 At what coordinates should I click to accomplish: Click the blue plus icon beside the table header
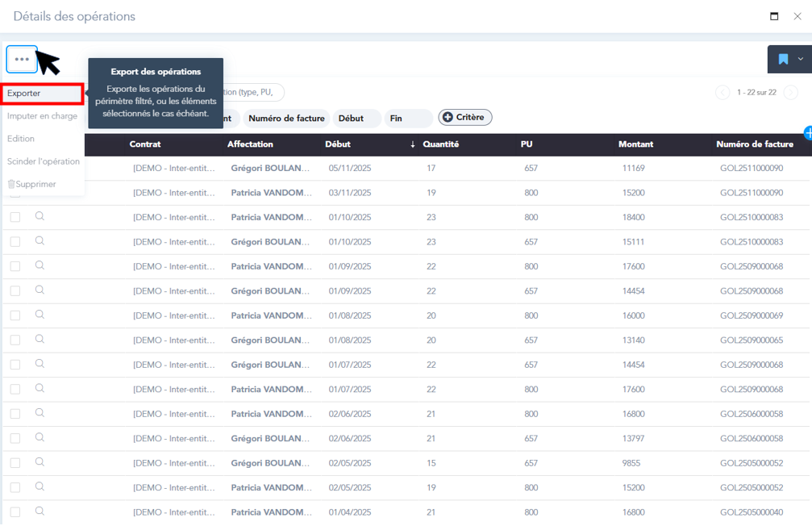pyautogui.click(x=807, y=133)
